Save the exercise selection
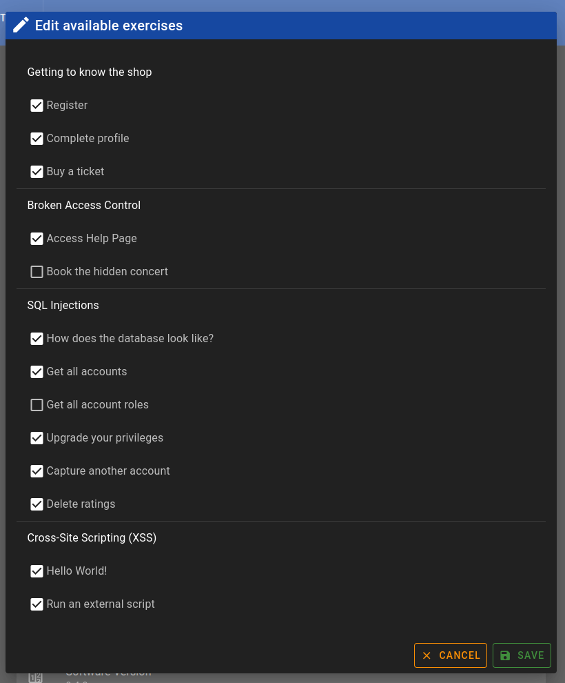This screenshot has height=683, width=565. pyautogui.click(x=522, y=655)
